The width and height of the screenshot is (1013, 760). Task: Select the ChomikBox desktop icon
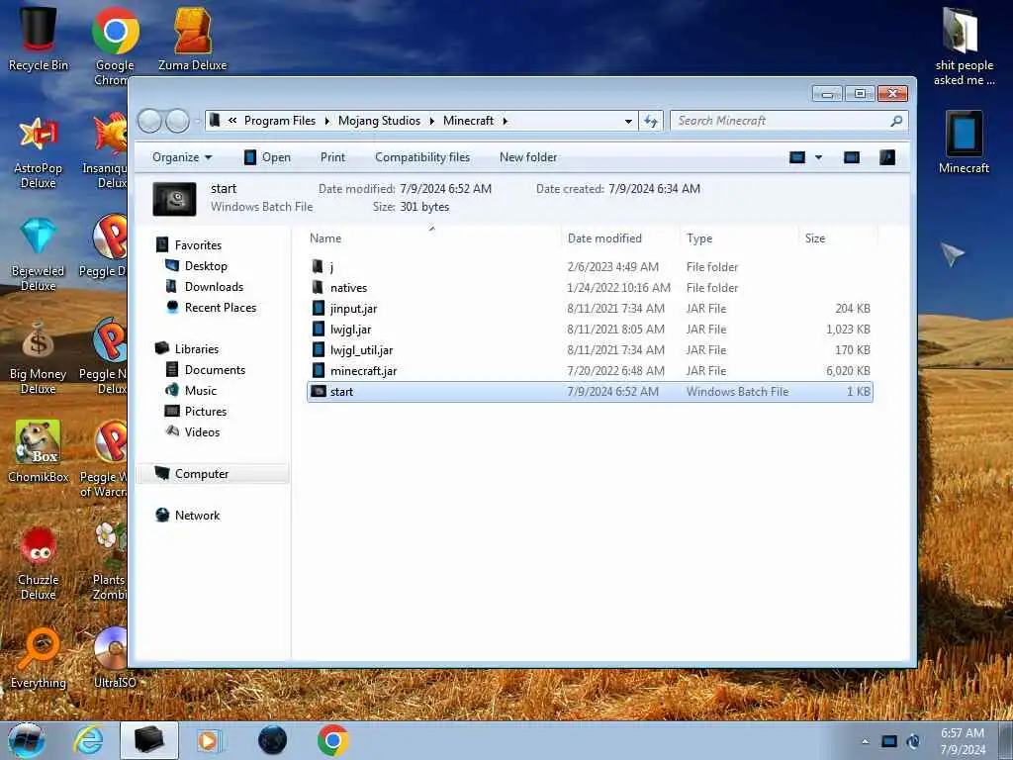point(39,451)
